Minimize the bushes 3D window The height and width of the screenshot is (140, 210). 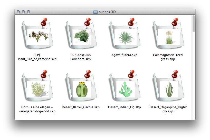click(23, 12)
